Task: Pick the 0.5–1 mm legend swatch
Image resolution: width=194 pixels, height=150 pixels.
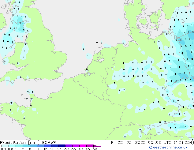Action: (x=12, y=146)
